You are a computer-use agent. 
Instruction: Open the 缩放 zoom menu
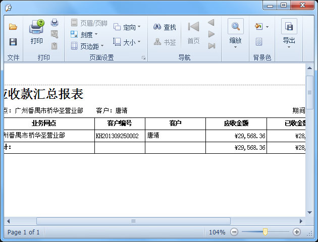235,33
